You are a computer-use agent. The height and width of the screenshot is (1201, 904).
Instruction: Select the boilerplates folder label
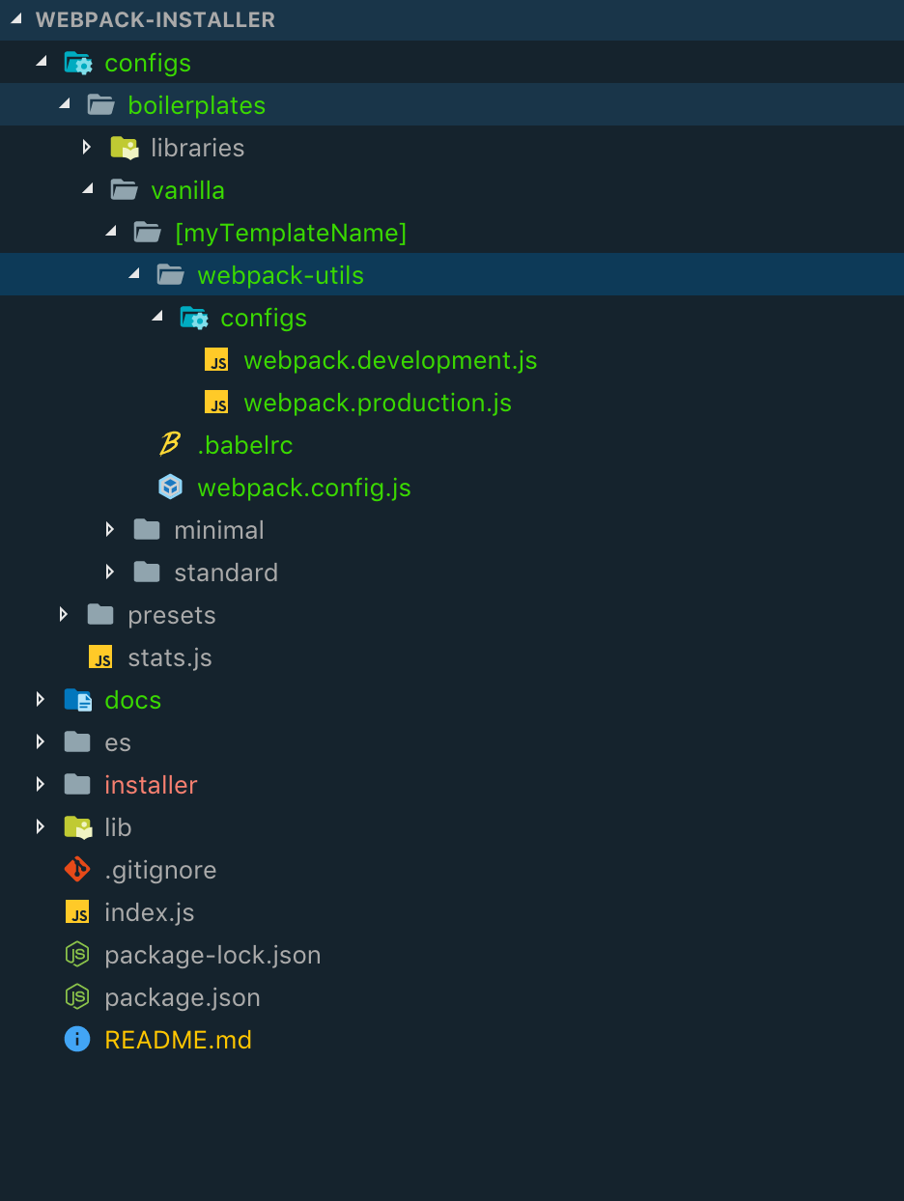[197, 105]
